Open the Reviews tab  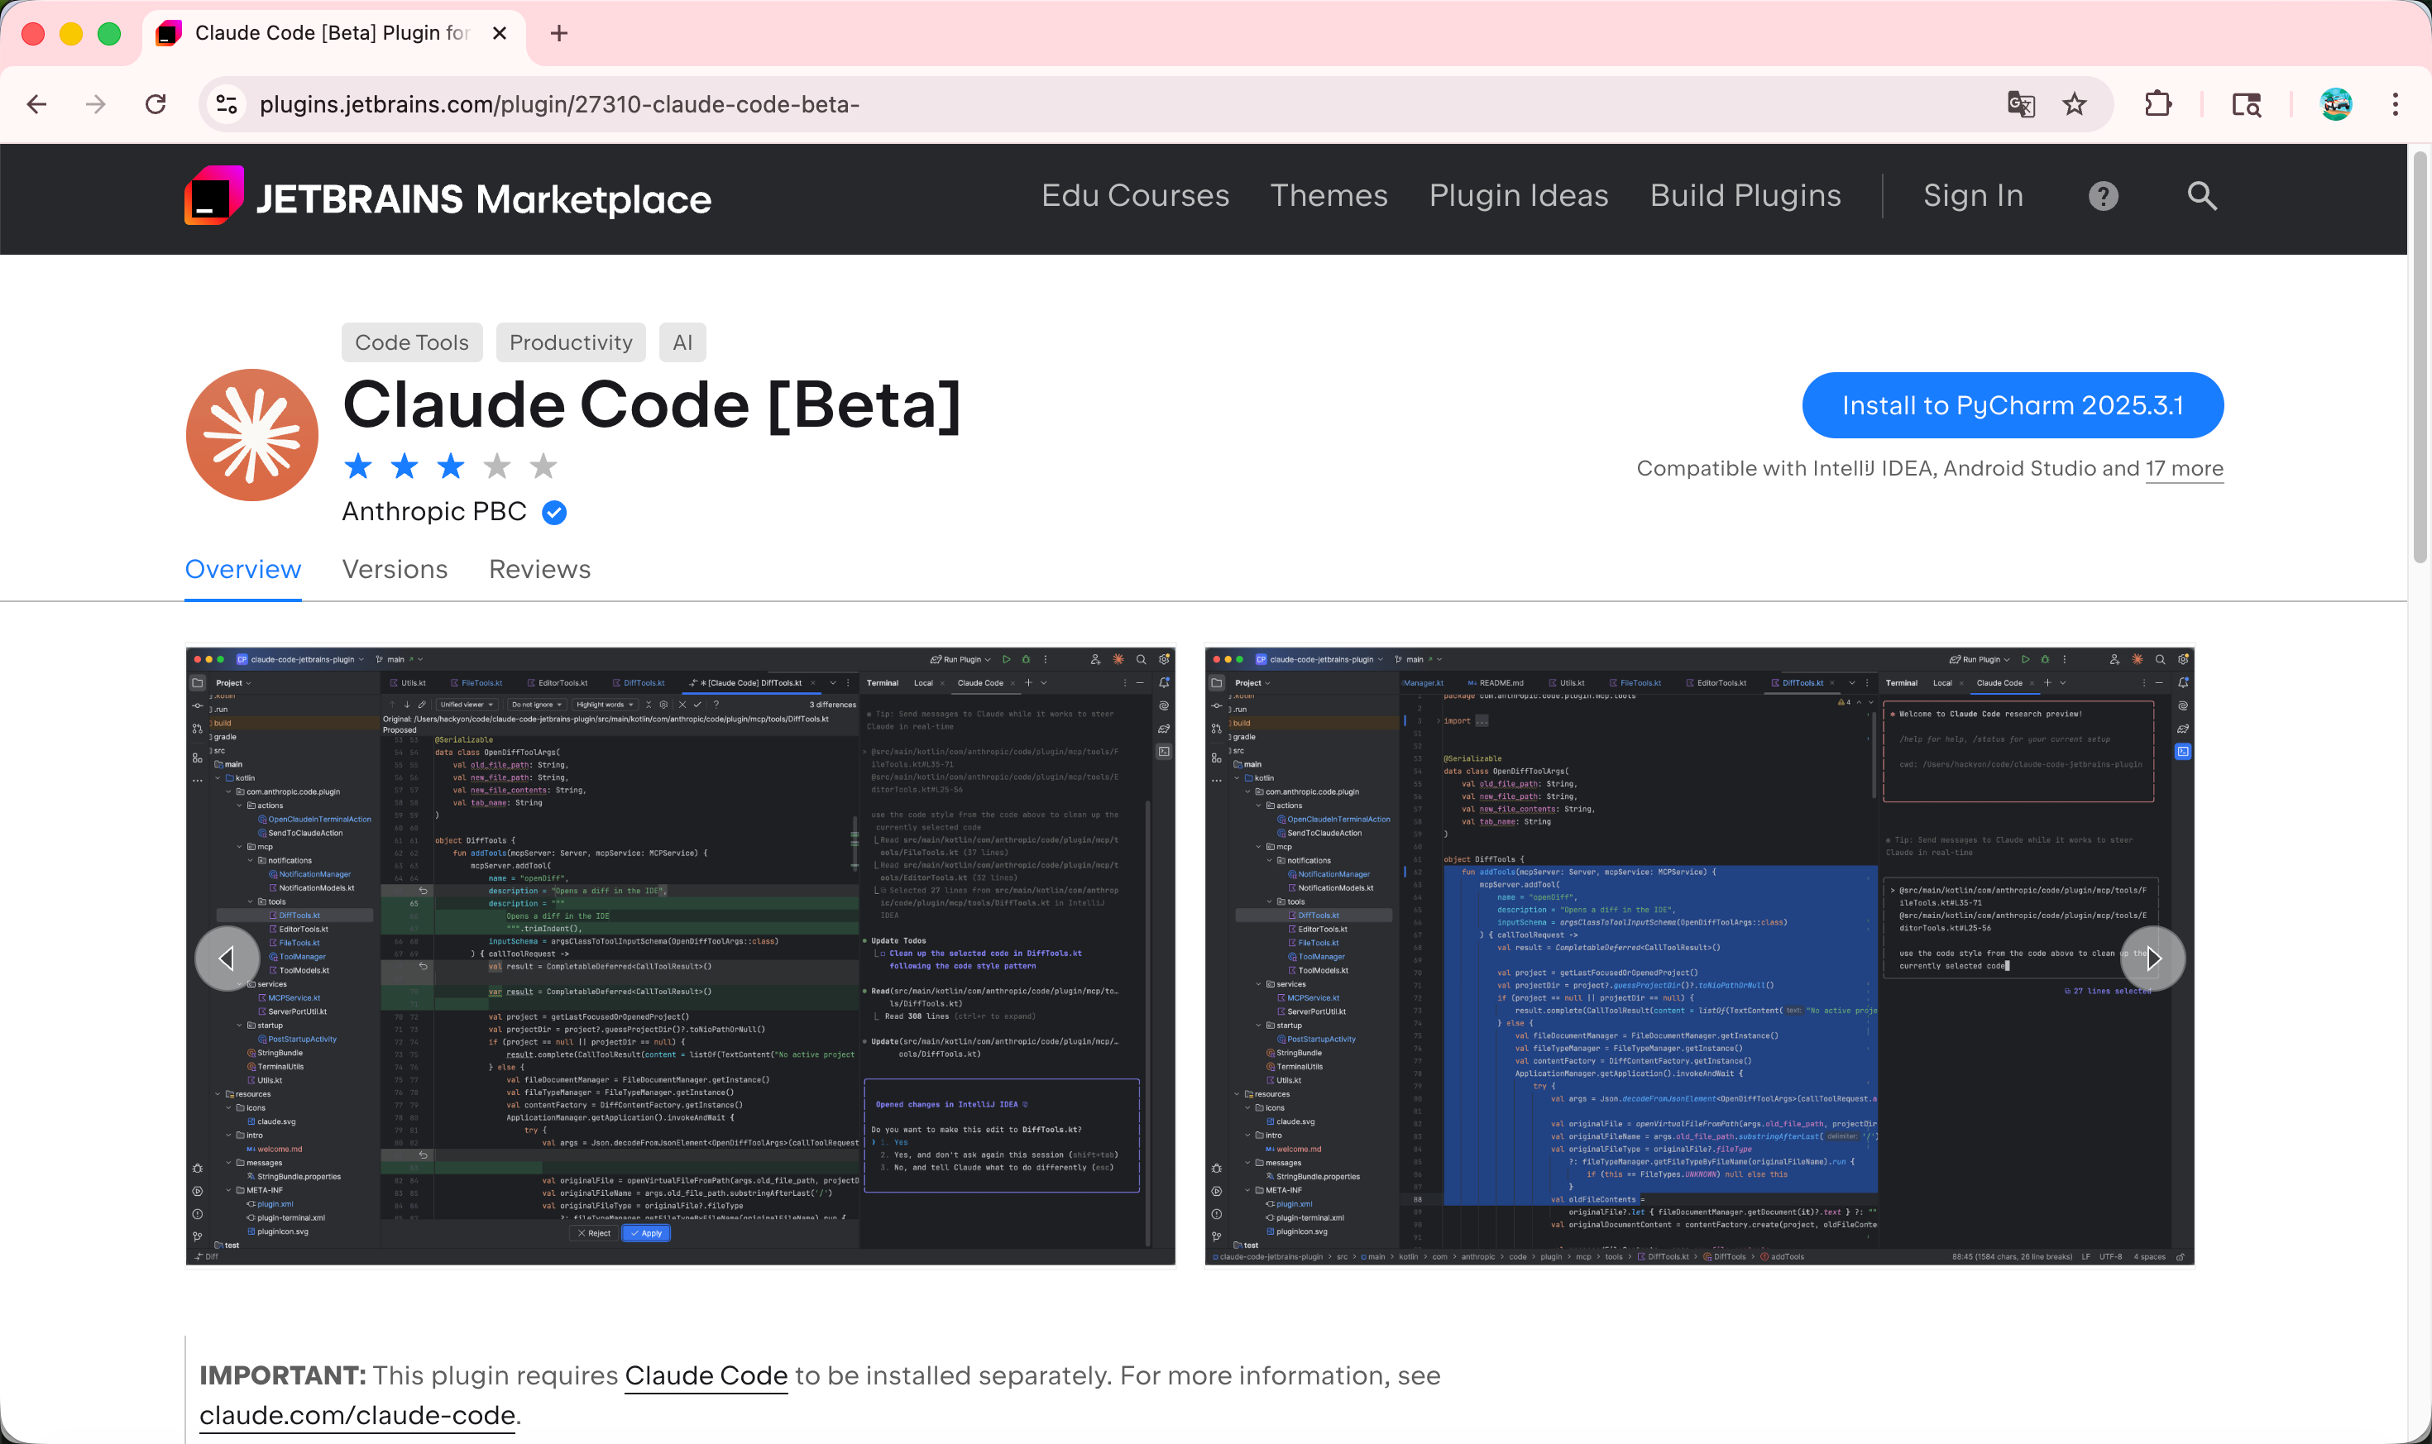pos(539,569)
